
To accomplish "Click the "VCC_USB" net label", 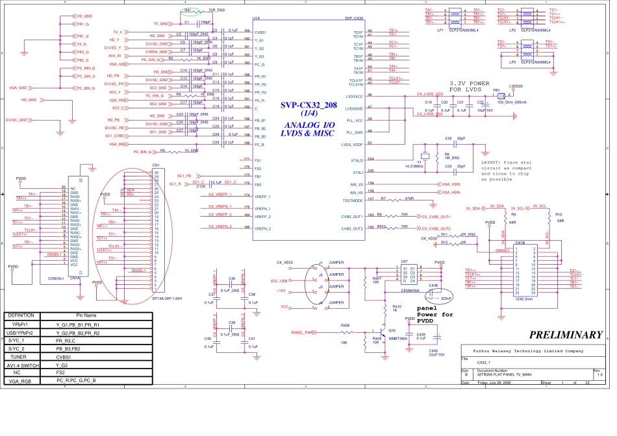I will click(x=279, y=281).
